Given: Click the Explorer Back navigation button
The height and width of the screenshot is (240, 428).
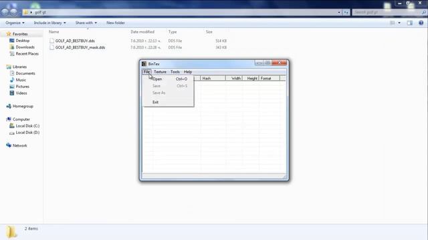Looking at the screenshot, I should [5, 12].
